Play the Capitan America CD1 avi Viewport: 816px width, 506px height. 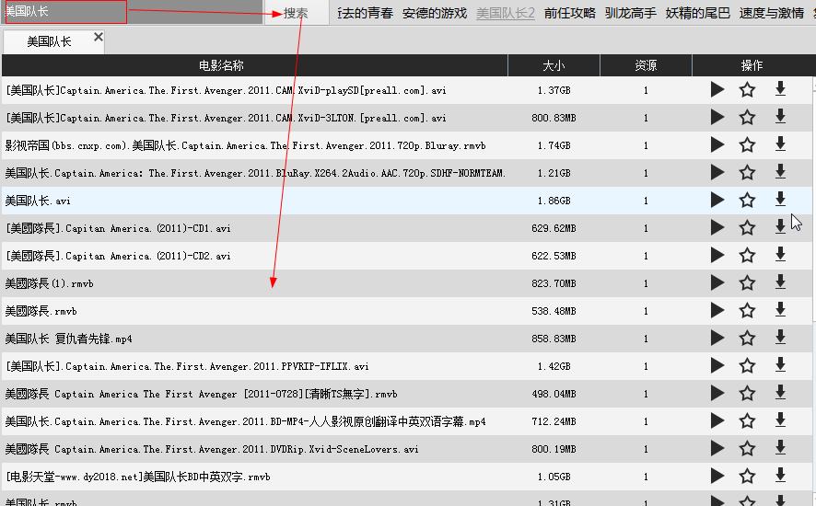pyautogui.click(x=717, y=227)
